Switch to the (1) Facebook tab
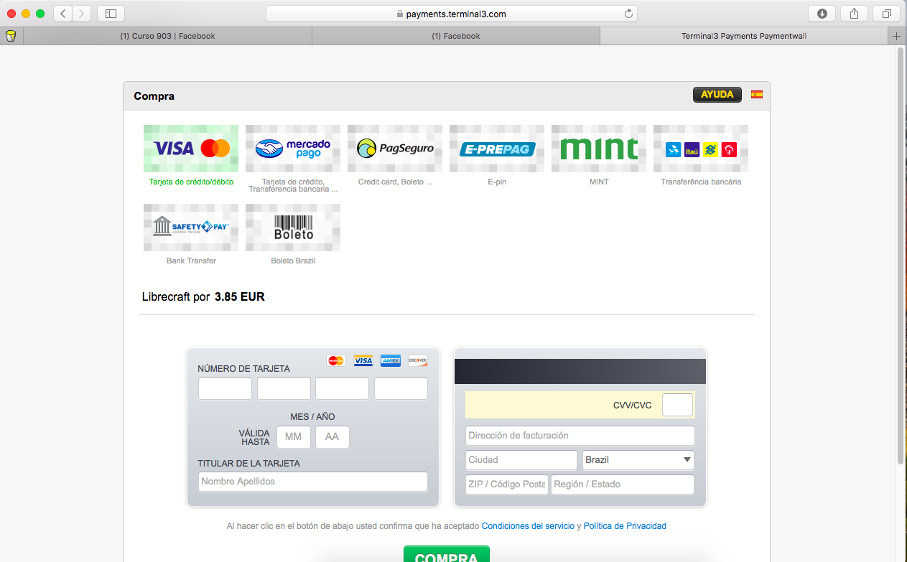 pyautogui.click(x=456, y=36)
